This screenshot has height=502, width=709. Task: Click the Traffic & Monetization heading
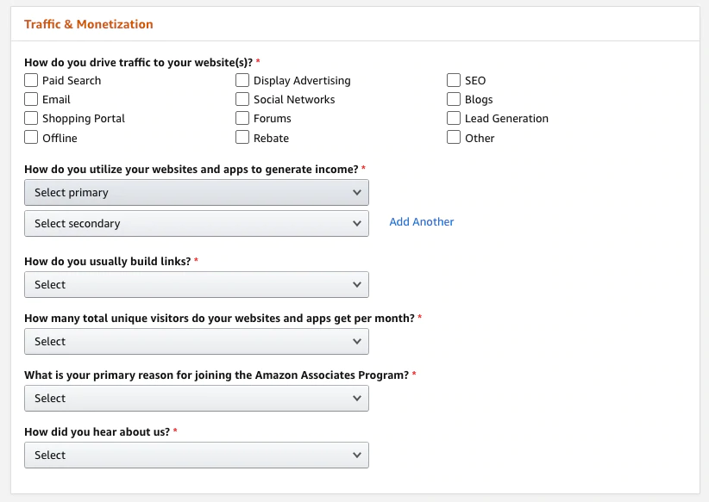(89, 24)
